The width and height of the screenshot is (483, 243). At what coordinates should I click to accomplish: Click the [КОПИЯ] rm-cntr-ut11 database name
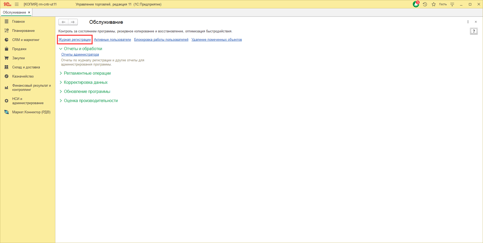pyautogui.click(x=40, y=4)
